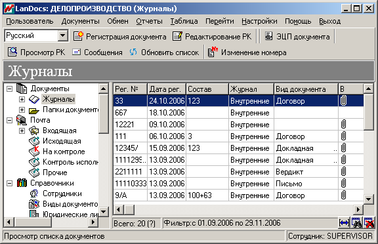
Task: Click the 2211111 registration number cell
Action: [x=130, y=172]
